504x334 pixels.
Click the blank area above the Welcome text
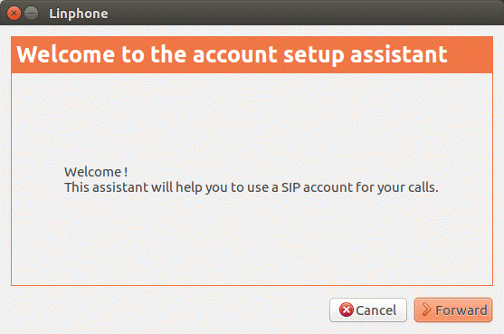point(252,119)
